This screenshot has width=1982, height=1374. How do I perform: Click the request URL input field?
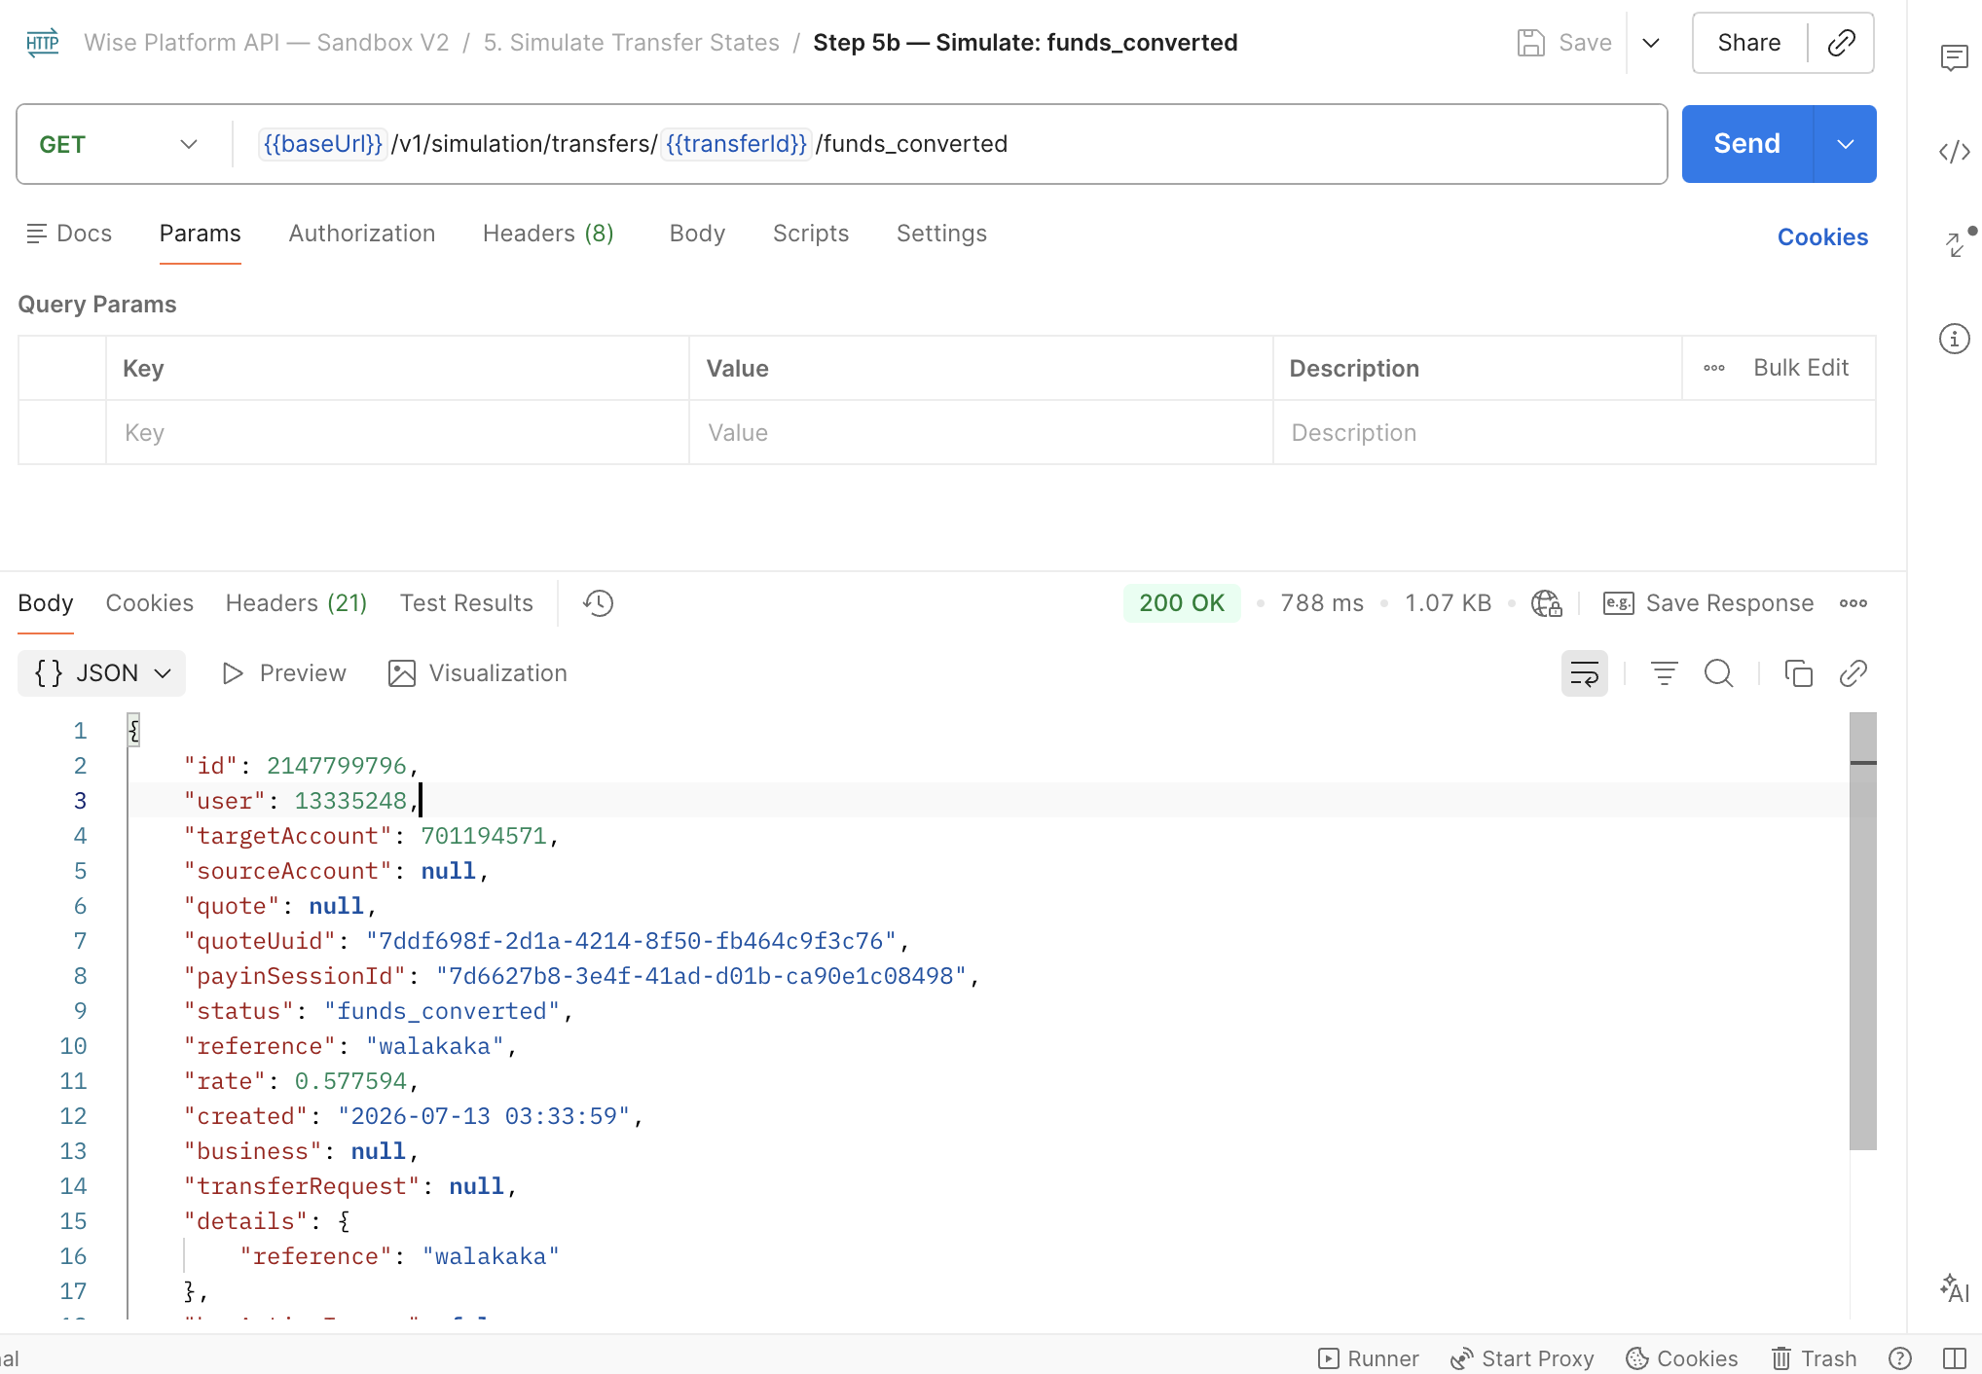[x=949, y=144]
